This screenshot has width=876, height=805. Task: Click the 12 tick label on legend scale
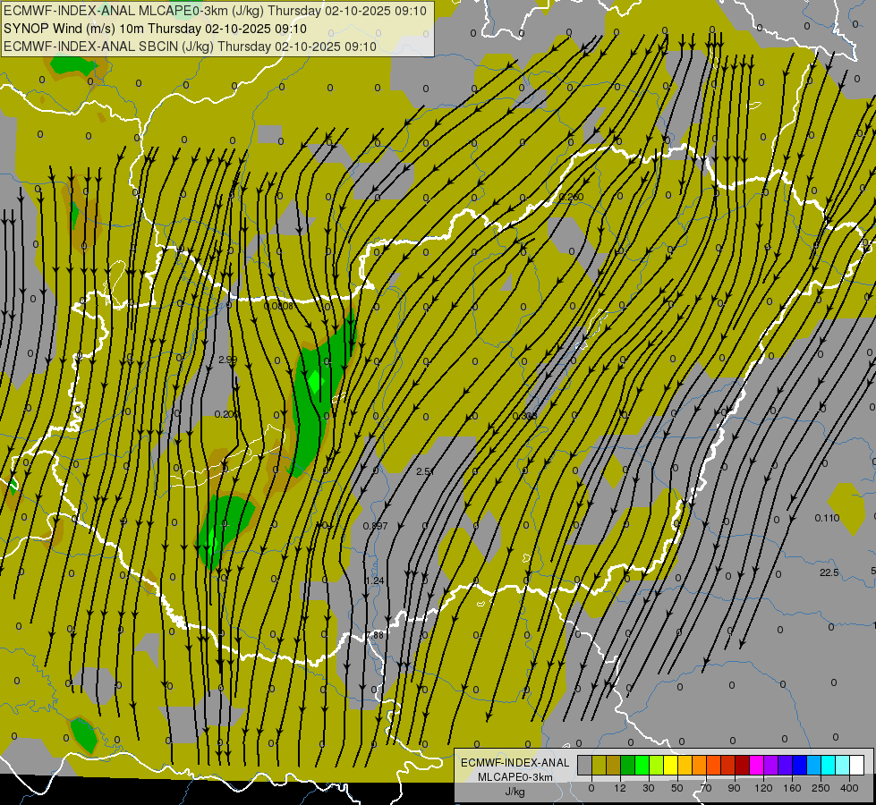(x=620, y=788)
